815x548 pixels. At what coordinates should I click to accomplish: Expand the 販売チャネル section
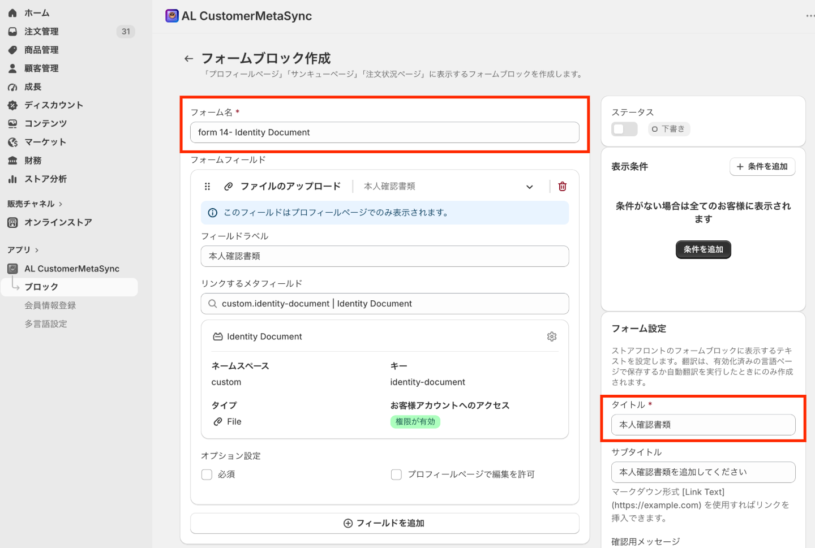35,204
